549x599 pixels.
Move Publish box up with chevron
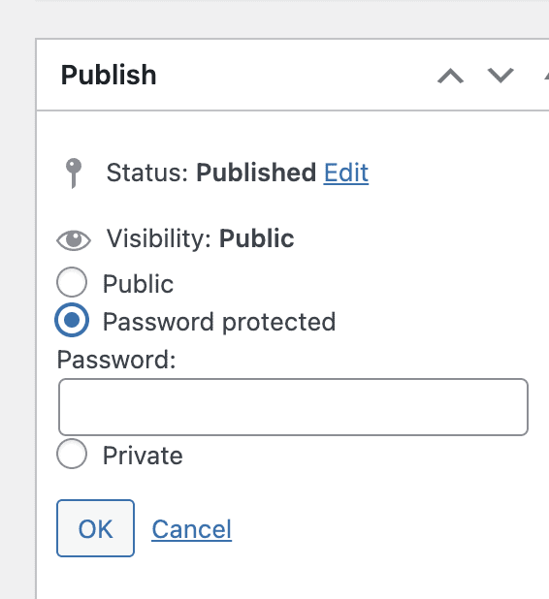click(x=451, y=76)
